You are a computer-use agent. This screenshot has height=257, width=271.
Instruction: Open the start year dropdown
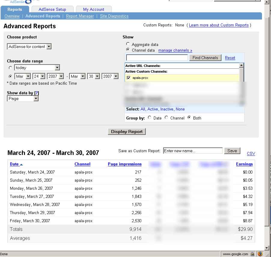56,76
